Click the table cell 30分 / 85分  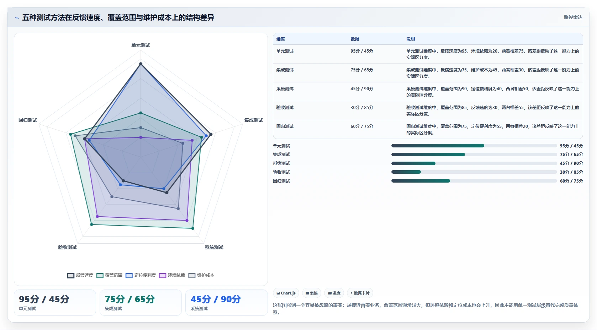tap(362, 108)
